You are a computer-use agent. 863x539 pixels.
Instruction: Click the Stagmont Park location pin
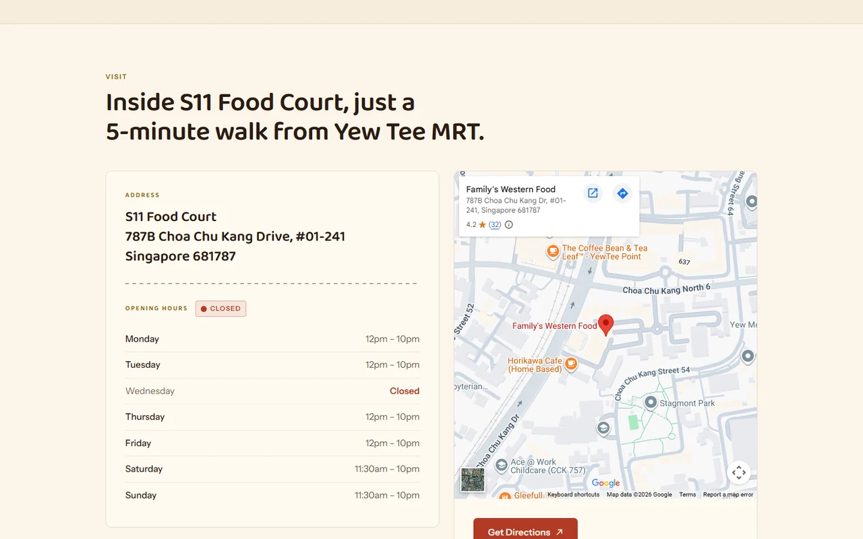click(651, 403)
